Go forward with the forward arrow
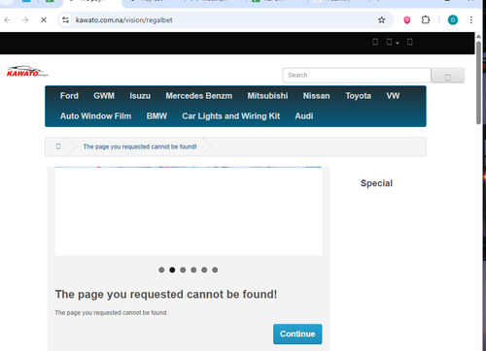486x351 pixels. tap(25, 20)
